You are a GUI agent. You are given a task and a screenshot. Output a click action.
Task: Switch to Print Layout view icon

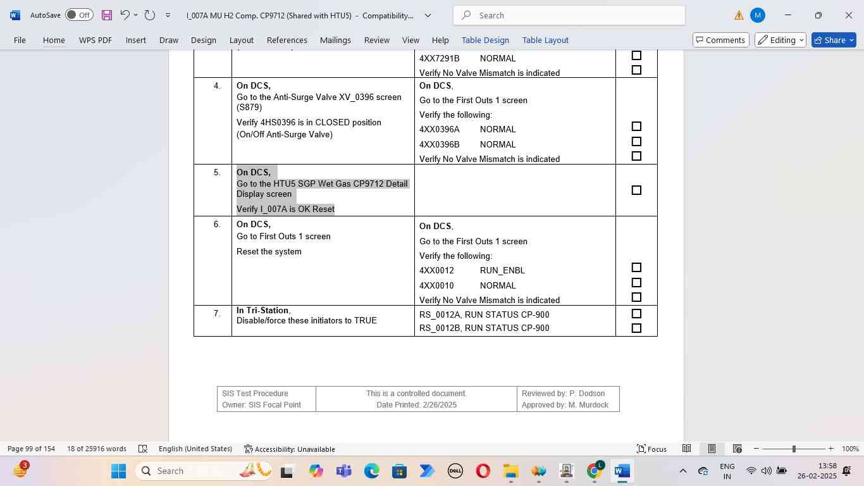tap(712, 449)
